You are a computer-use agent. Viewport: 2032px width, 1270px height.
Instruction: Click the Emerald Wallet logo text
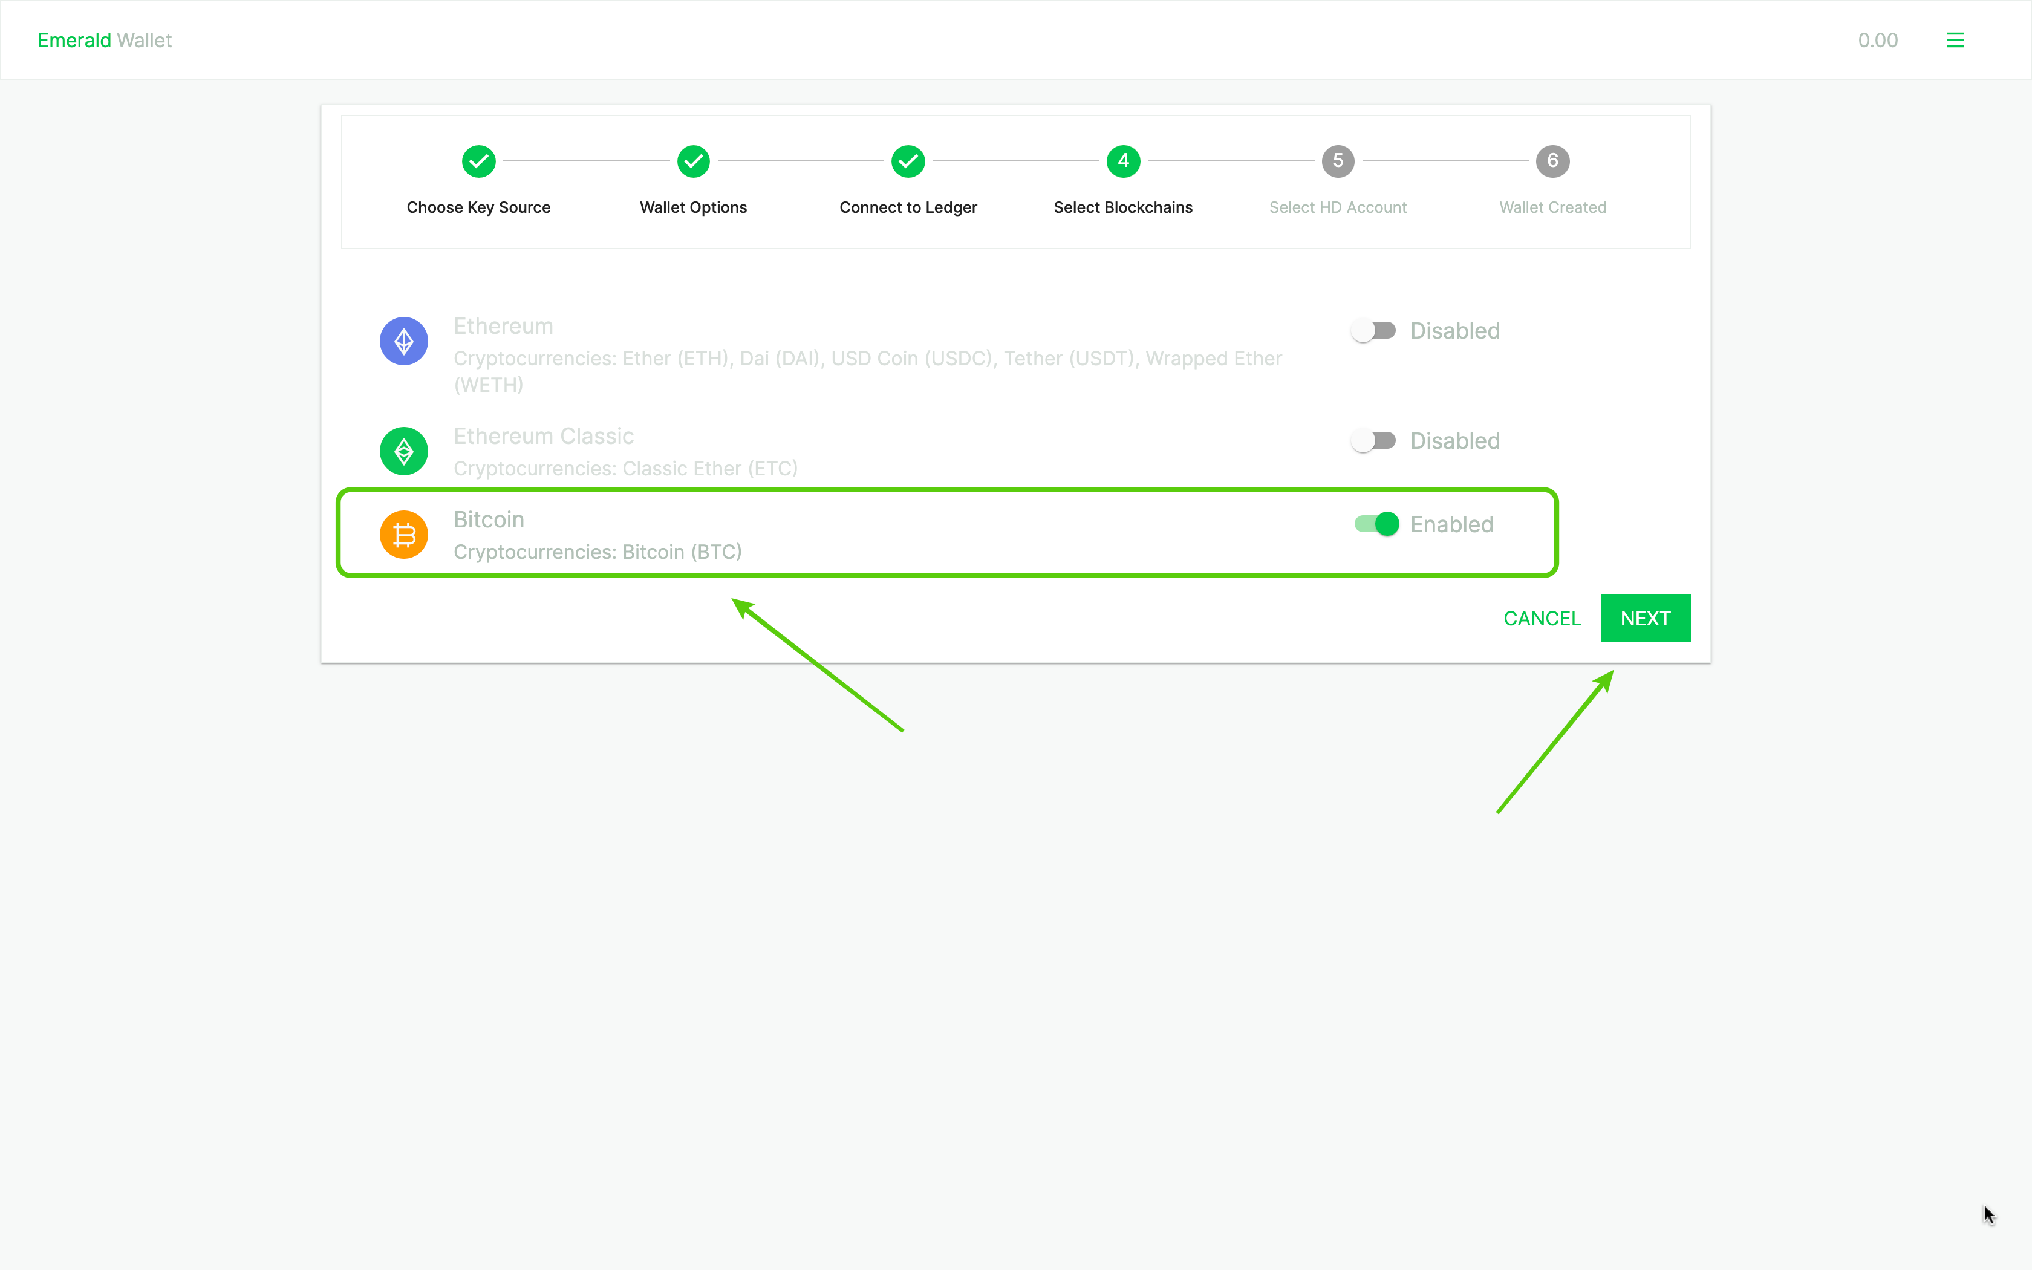(105, 41)
